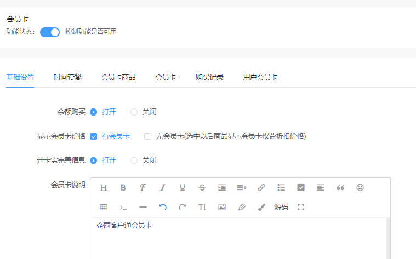Switch to the 会员卡商品 tab
This screenshot has width=416, height=259.
(x=118, y=77)
